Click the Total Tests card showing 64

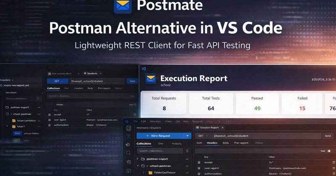(211, 104)
